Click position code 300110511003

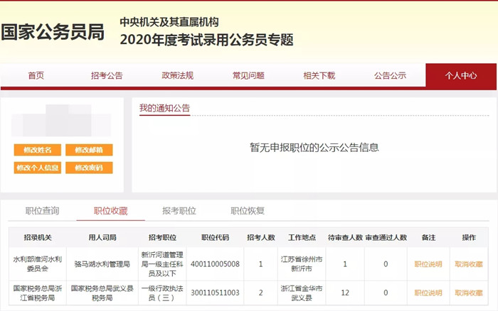[215, 293]
